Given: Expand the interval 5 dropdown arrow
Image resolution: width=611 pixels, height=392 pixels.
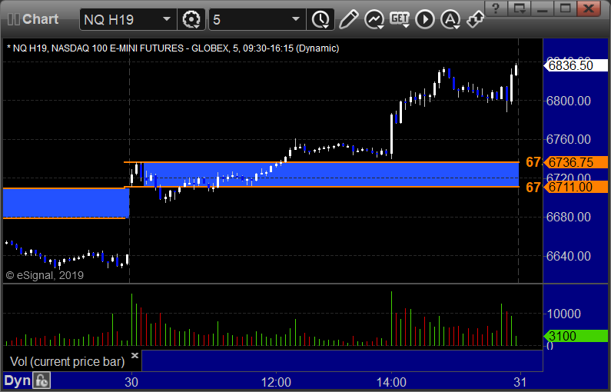Looking at the screenshot, I should click(x=296, y=18).
